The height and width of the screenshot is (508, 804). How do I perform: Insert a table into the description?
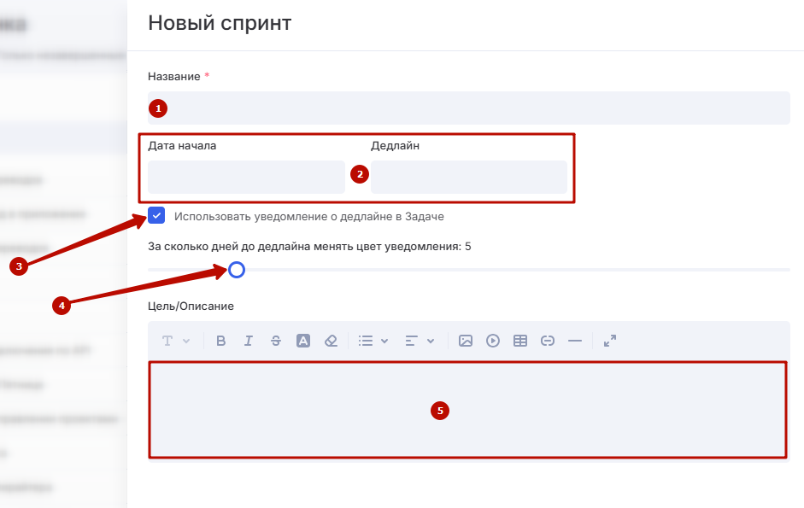(x=520, y=341)
